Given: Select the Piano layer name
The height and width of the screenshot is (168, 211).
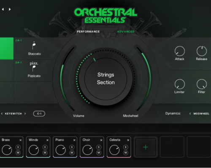Looking at the screenshot, I should click(x=60, y=140).
